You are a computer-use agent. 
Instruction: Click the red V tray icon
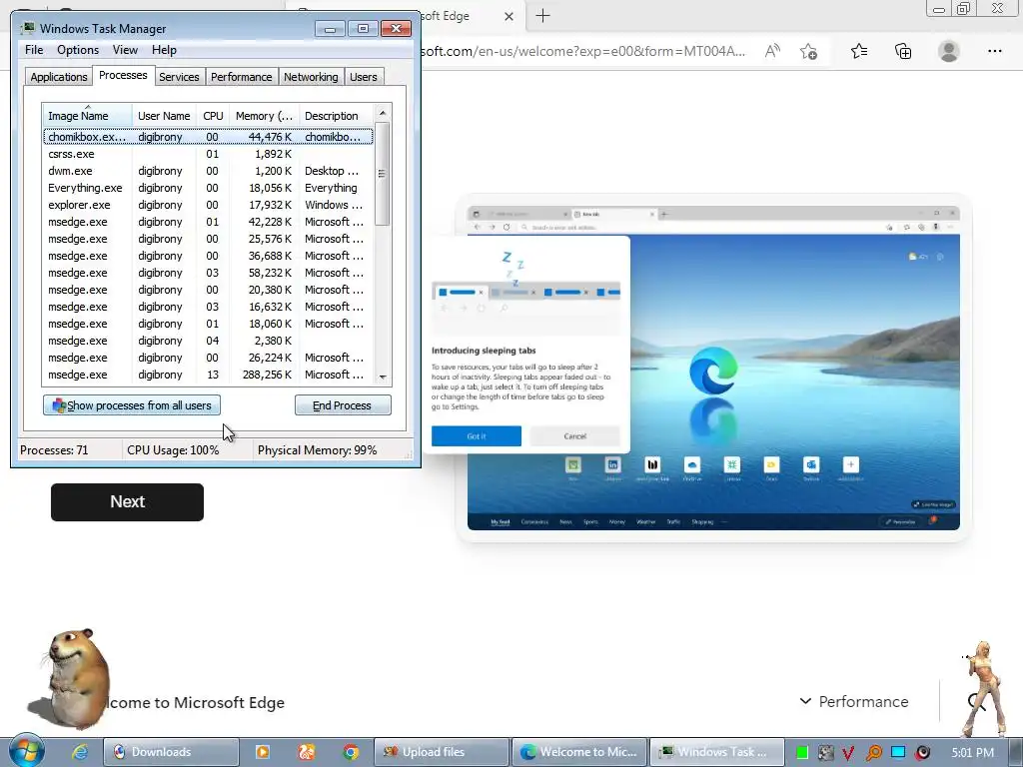tap(848, 753)
